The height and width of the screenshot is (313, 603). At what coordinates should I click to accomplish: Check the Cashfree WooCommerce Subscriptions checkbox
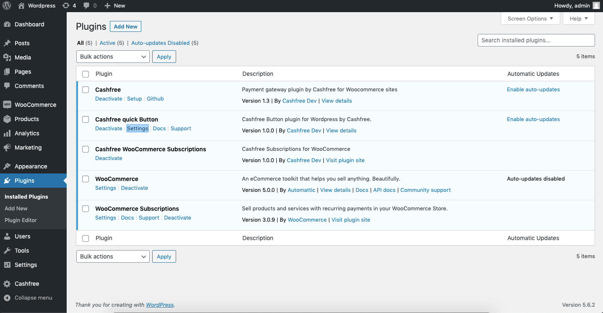(86, 149)
